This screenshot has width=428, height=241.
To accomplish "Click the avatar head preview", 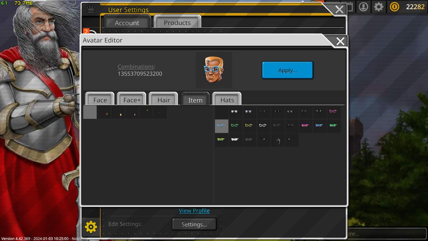I will (x=214, y=70).
